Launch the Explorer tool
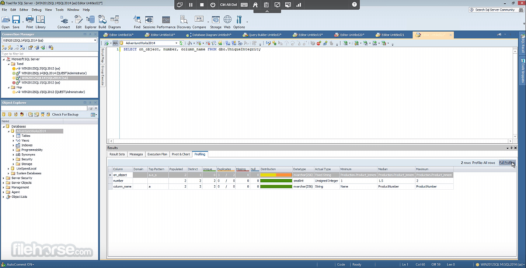The image size is (526, 268). [x=91, y=22]
